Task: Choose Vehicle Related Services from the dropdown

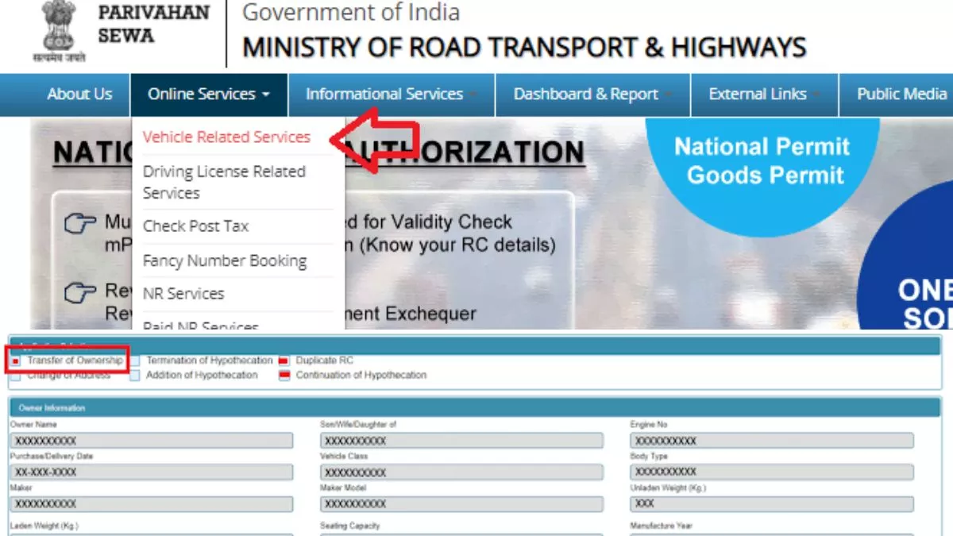Action: (226, 137)
